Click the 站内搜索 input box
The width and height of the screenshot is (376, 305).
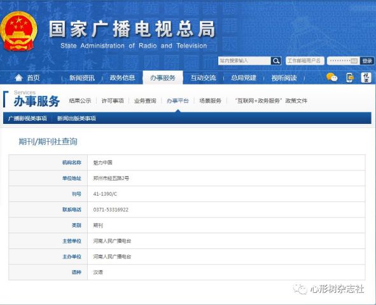tap(244, 61)
